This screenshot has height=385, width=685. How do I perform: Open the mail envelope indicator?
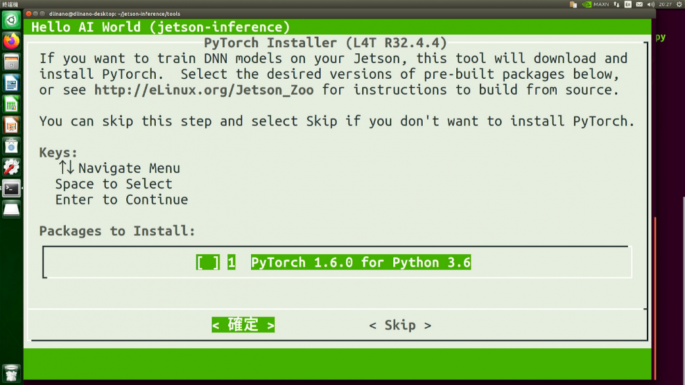pyautogui.click(x=639, y=5)
